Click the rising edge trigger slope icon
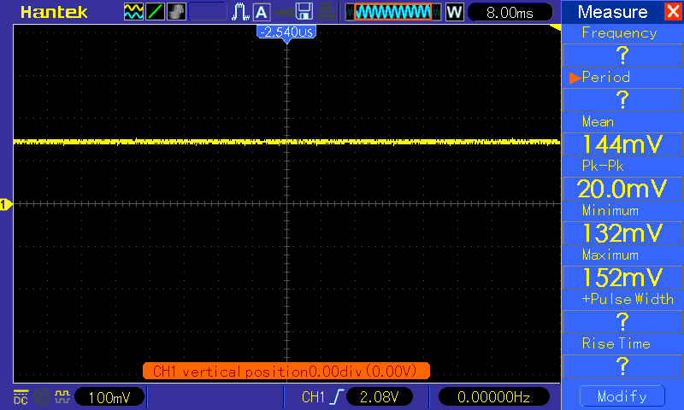This screenshot has height=410, width=684. pos(337,397)
